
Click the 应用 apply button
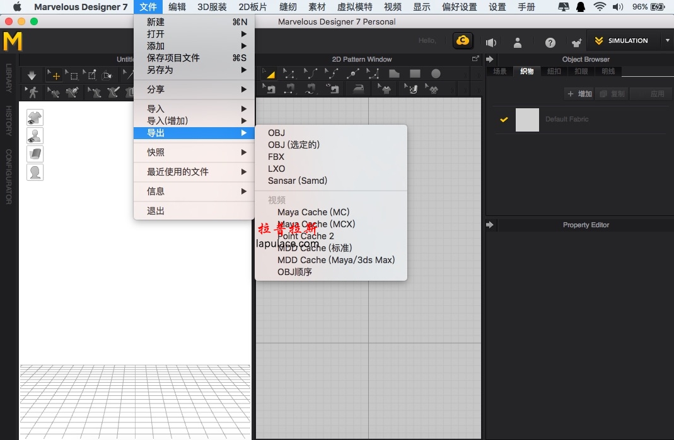[x=652, y=94]
